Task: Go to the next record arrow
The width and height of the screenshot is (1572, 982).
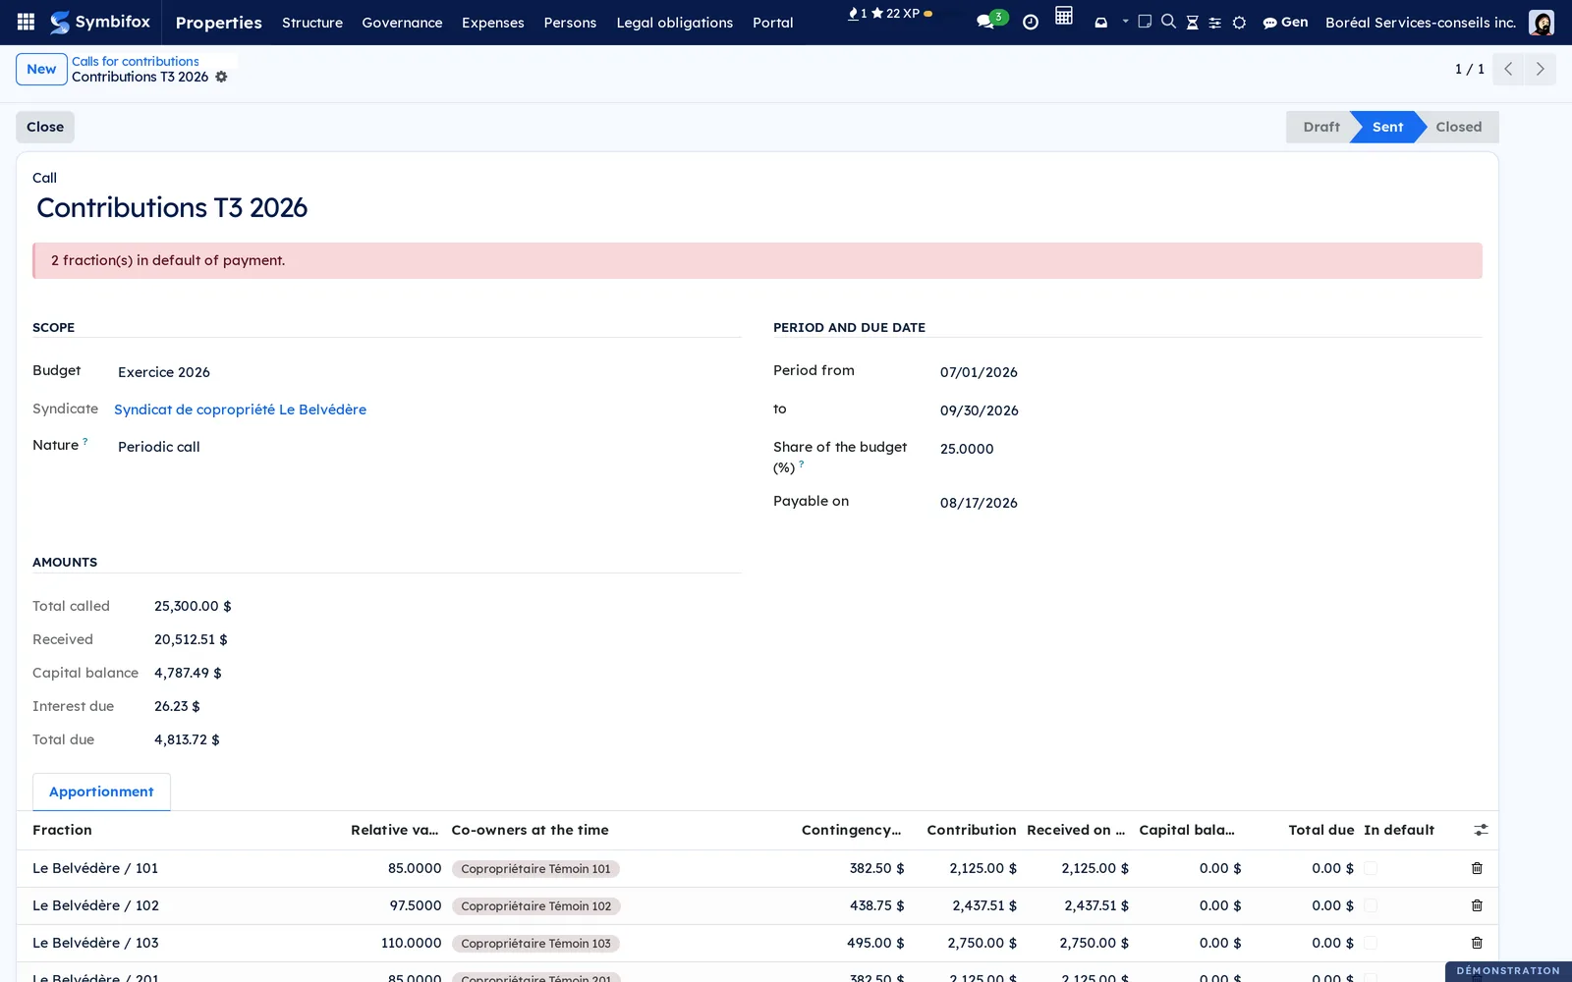Action: [x=1540, y=69]
